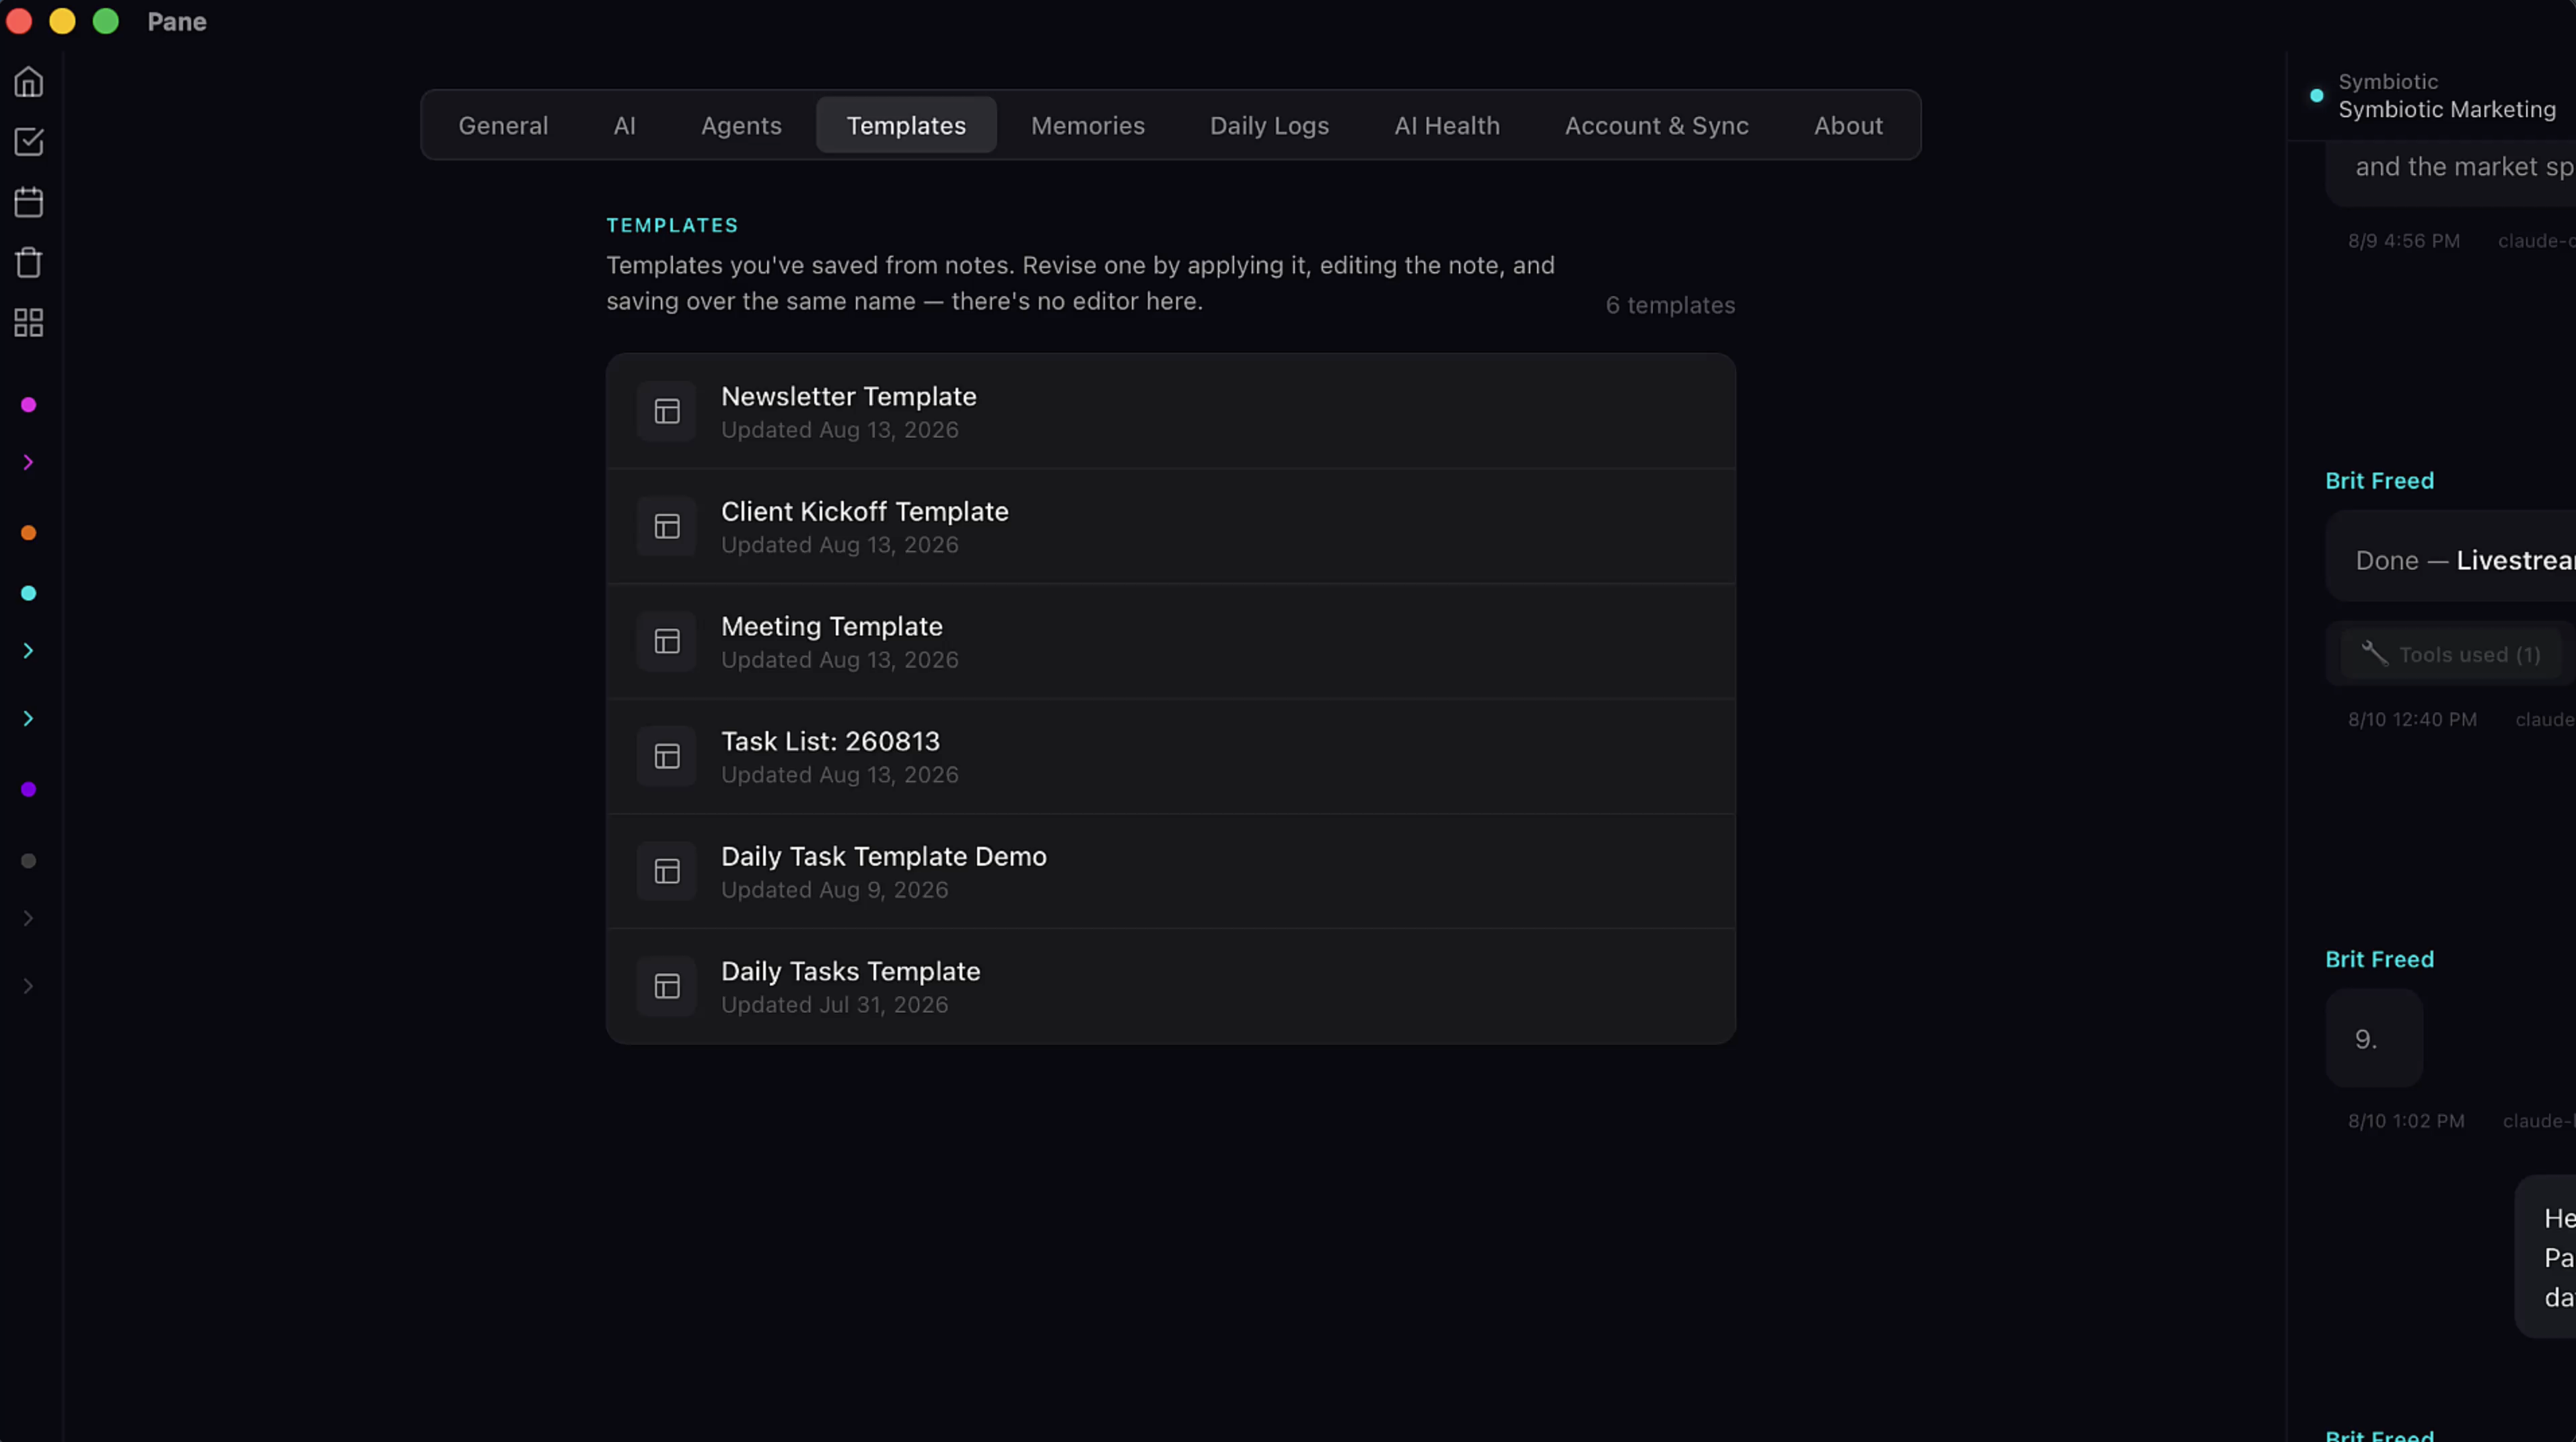Expand the second cyan chevron in sidebar
Screen dimensions: 2576x1442
tap(28, 718)
